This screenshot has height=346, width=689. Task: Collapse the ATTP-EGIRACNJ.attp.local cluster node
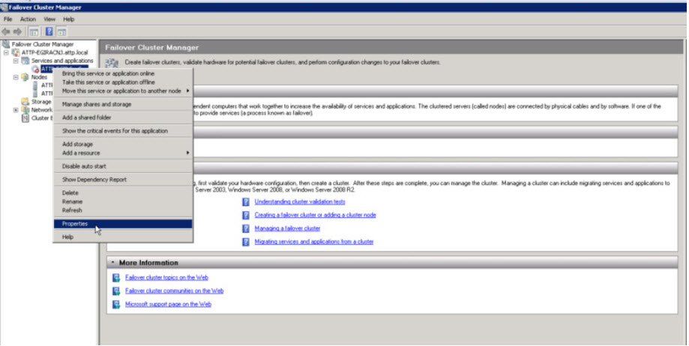6,52
